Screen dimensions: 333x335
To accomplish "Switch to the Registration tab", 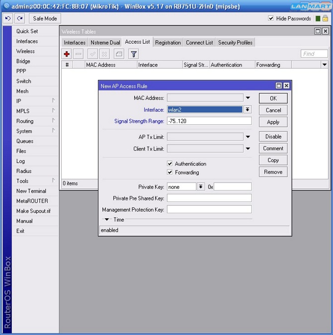I will click(x=168, y=43).
